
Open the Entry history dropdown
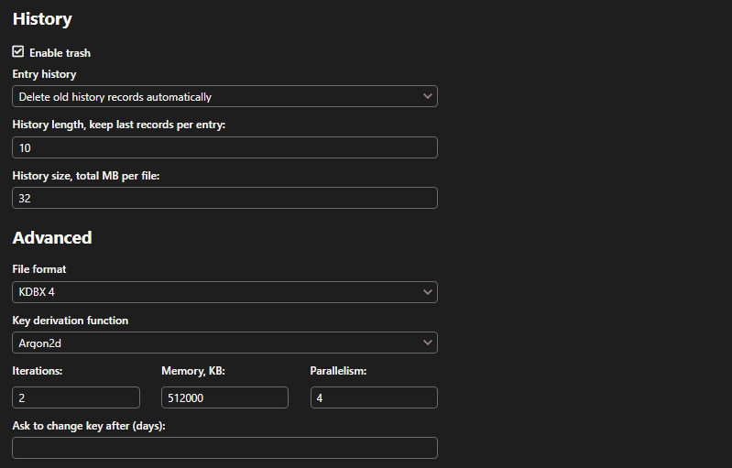tap(224, 96)
